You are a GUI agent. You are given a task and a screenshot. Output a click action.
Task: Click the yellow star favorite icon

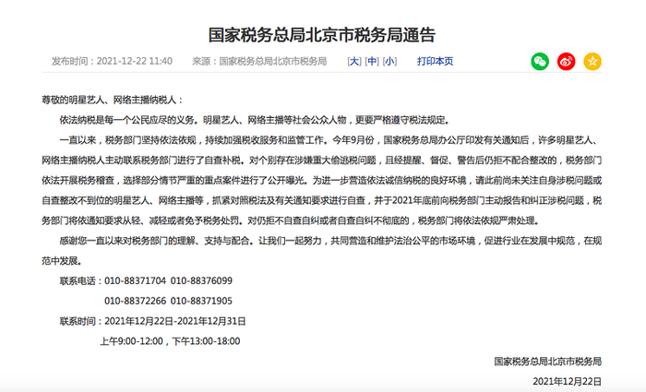click(x=592, y=62)
